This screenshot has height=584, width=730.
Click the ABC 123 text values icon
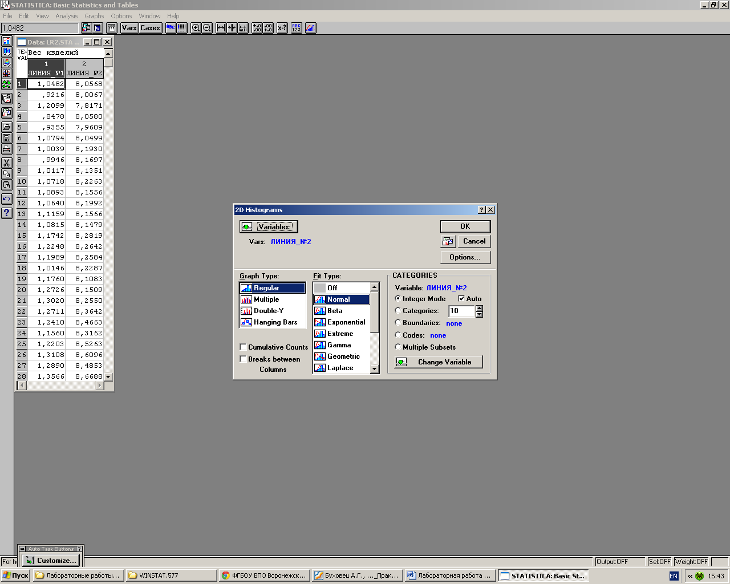coord(297,28)
